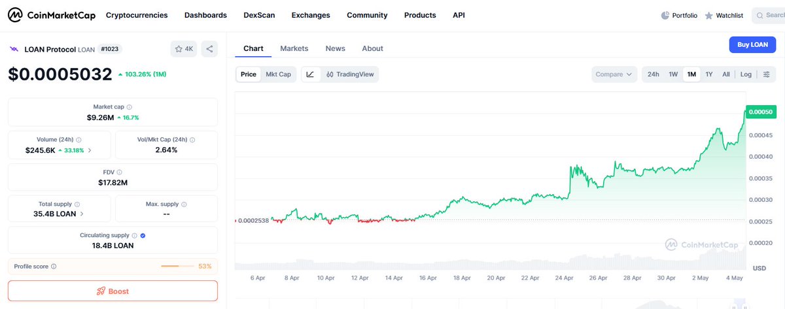This screenshot has height=309, width=785.
Task: Set chart range to 1M
Action: click(691, 74)
